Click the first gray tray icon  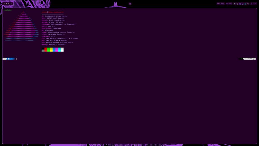pos(235,4)
